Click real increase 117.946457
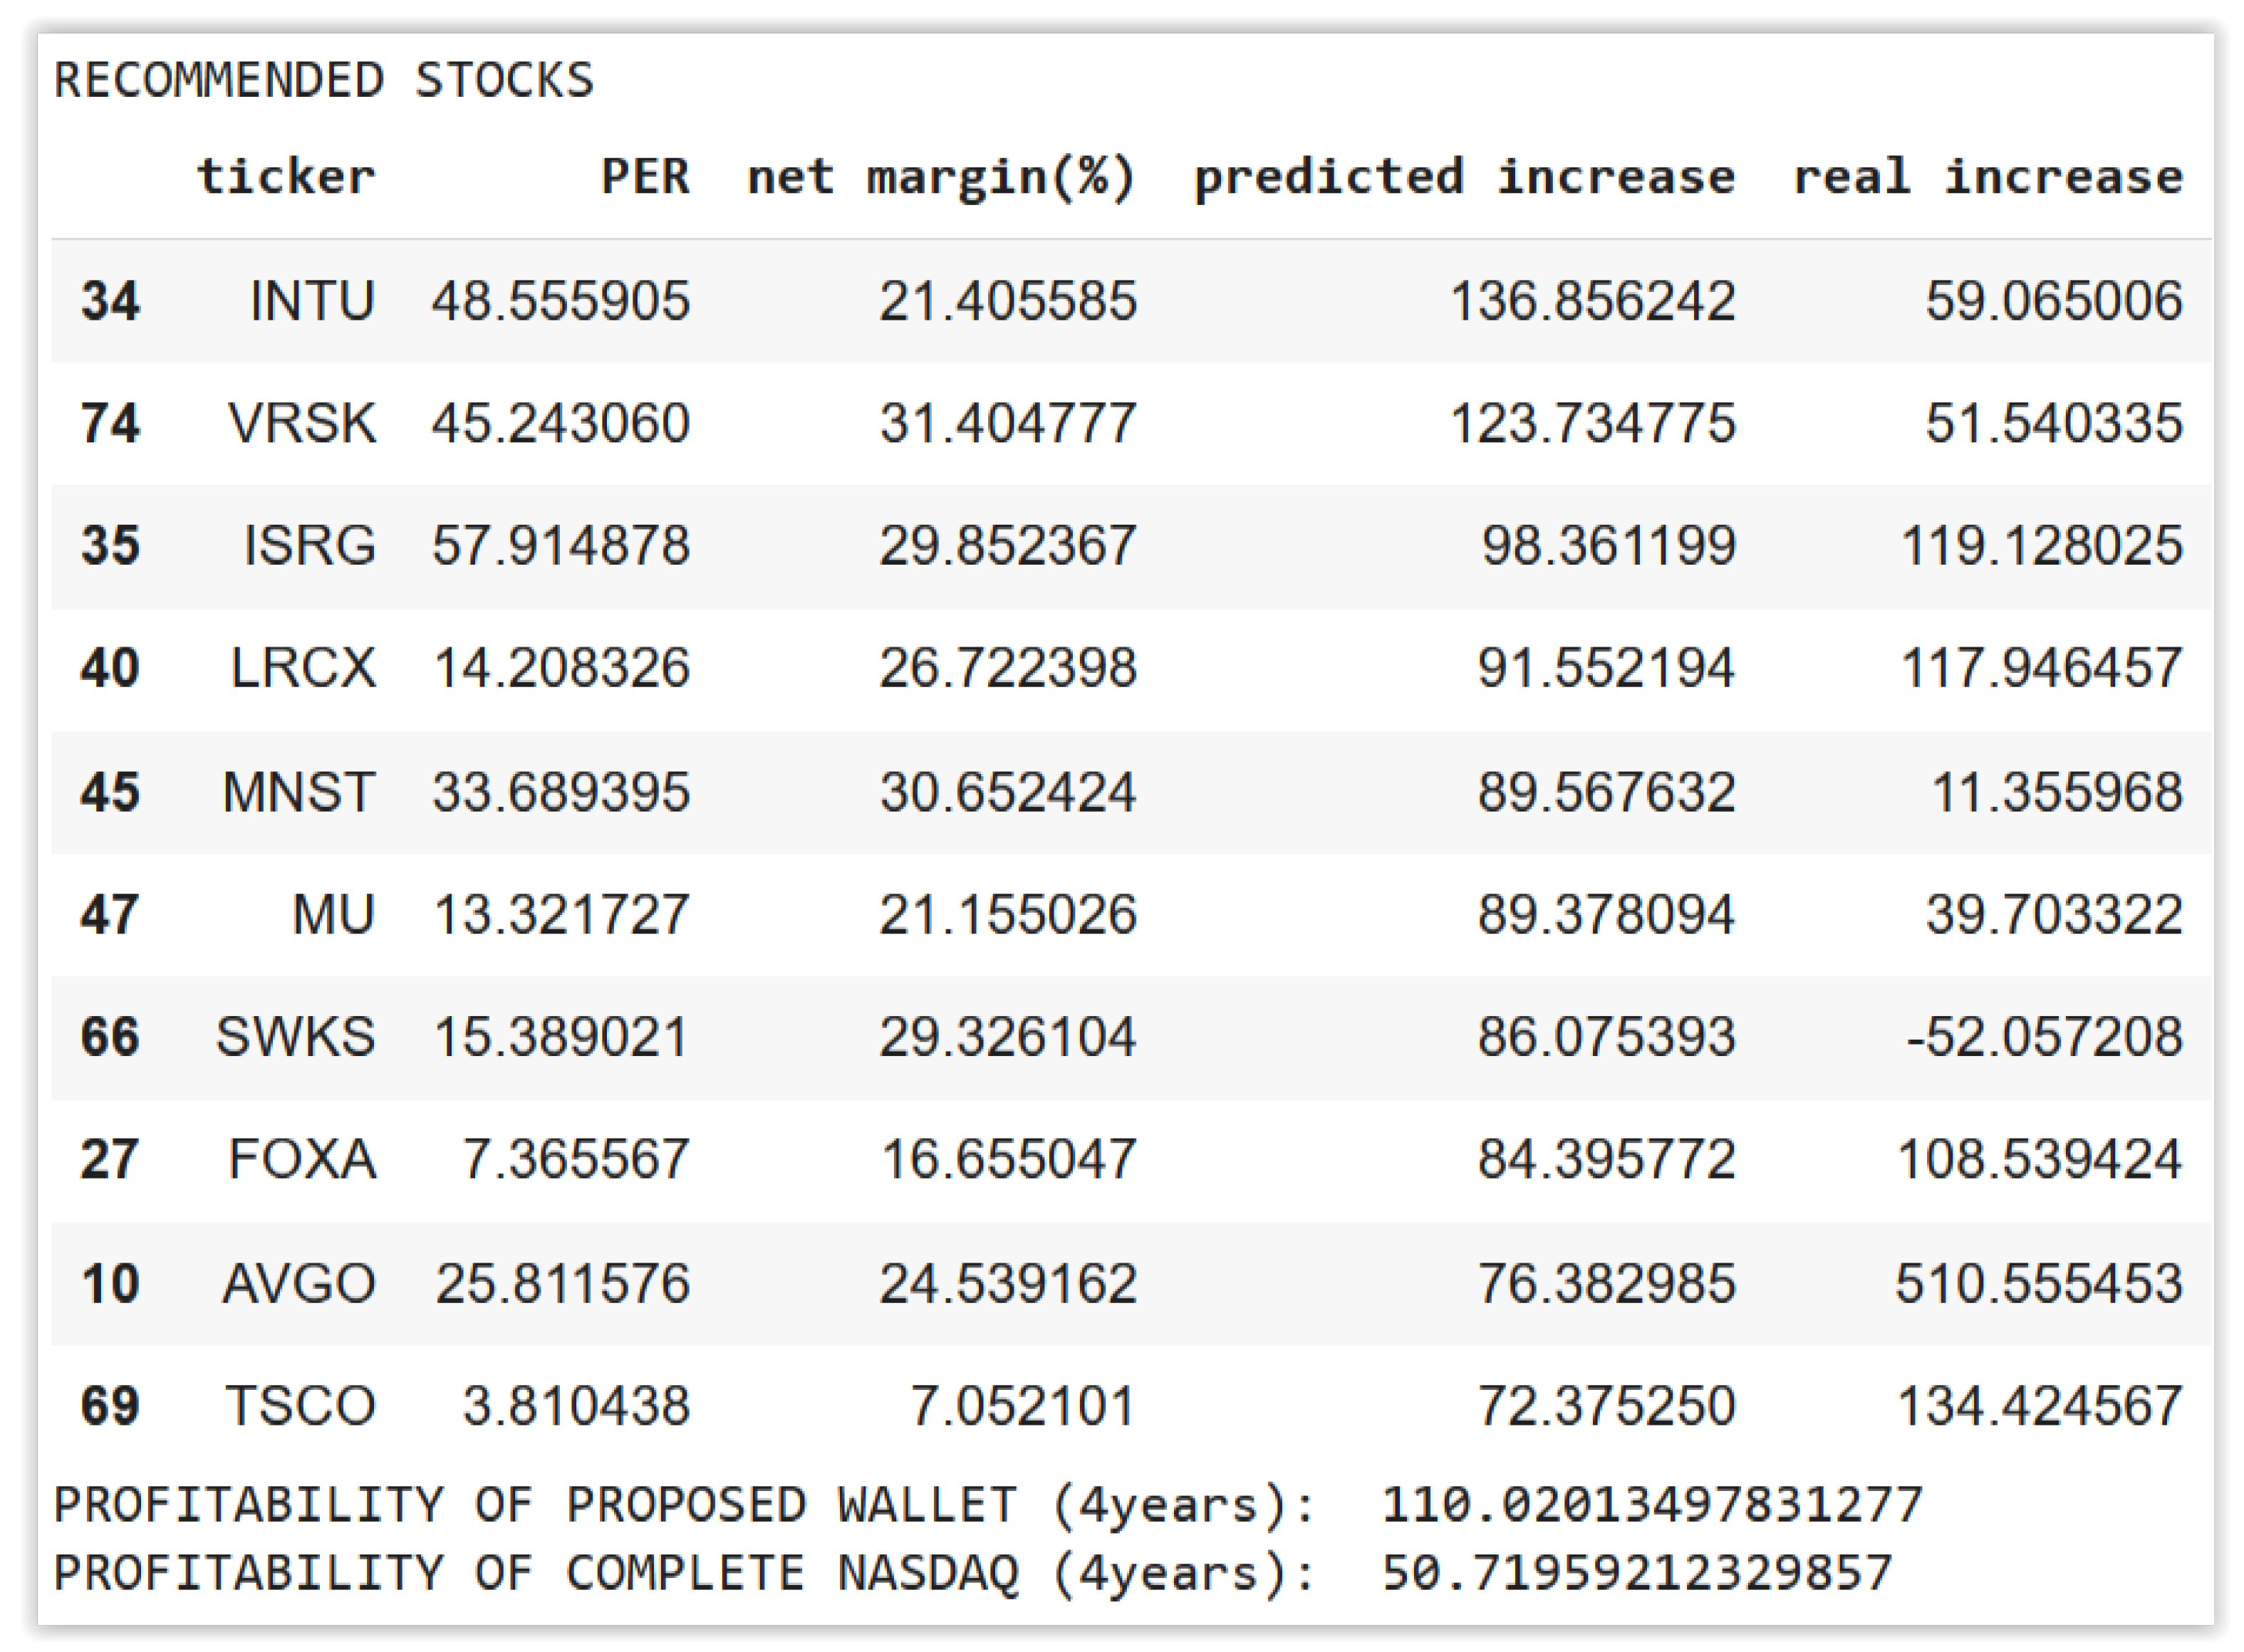2244x1652 pixels. coord(2042,668)
